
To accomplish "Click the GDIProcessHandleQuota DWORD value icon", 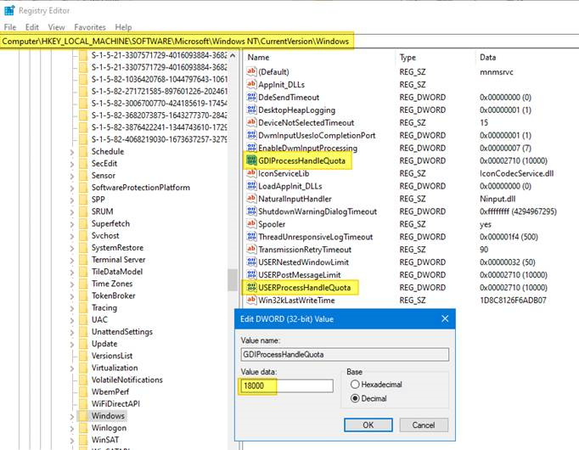I will (x=250, y=160).
